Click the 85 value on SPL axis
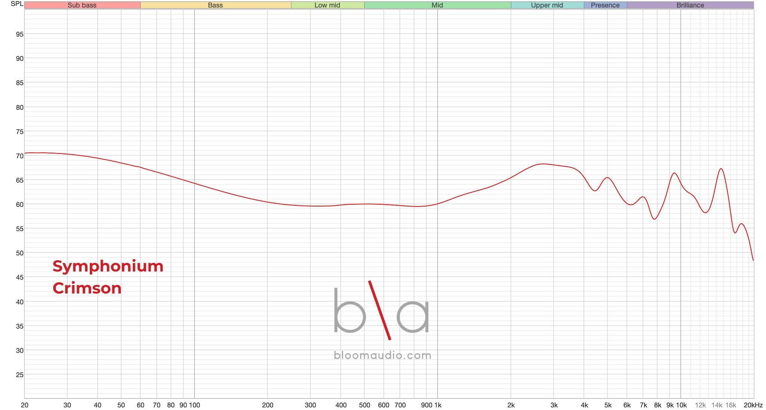Viewport: 766px width, 410px height. coord(19,83)
